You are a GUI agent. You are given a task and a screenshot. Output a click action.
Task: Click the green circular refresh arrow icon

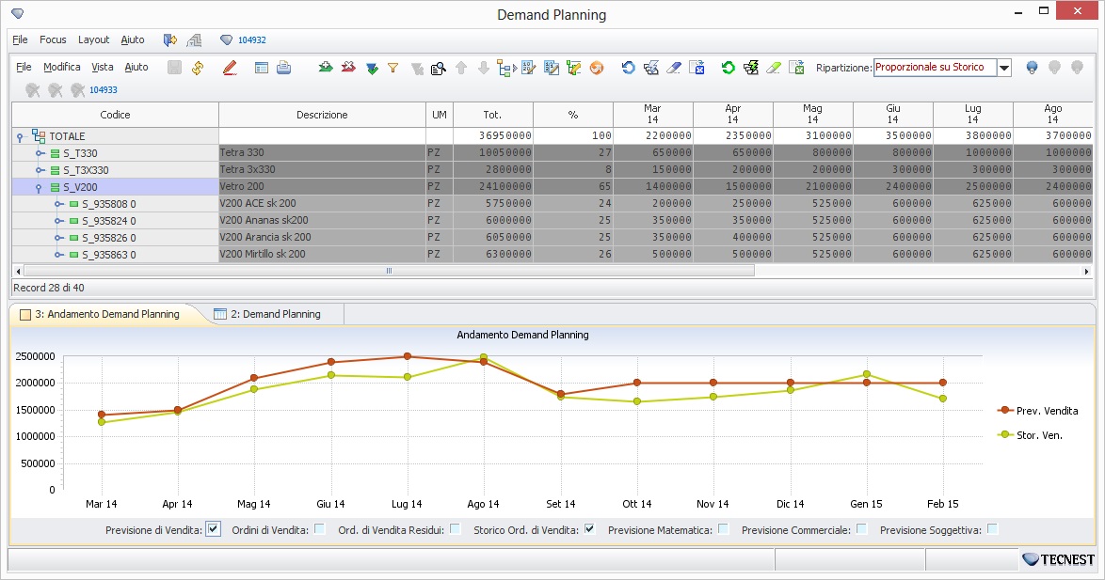[x=728, y=68]
